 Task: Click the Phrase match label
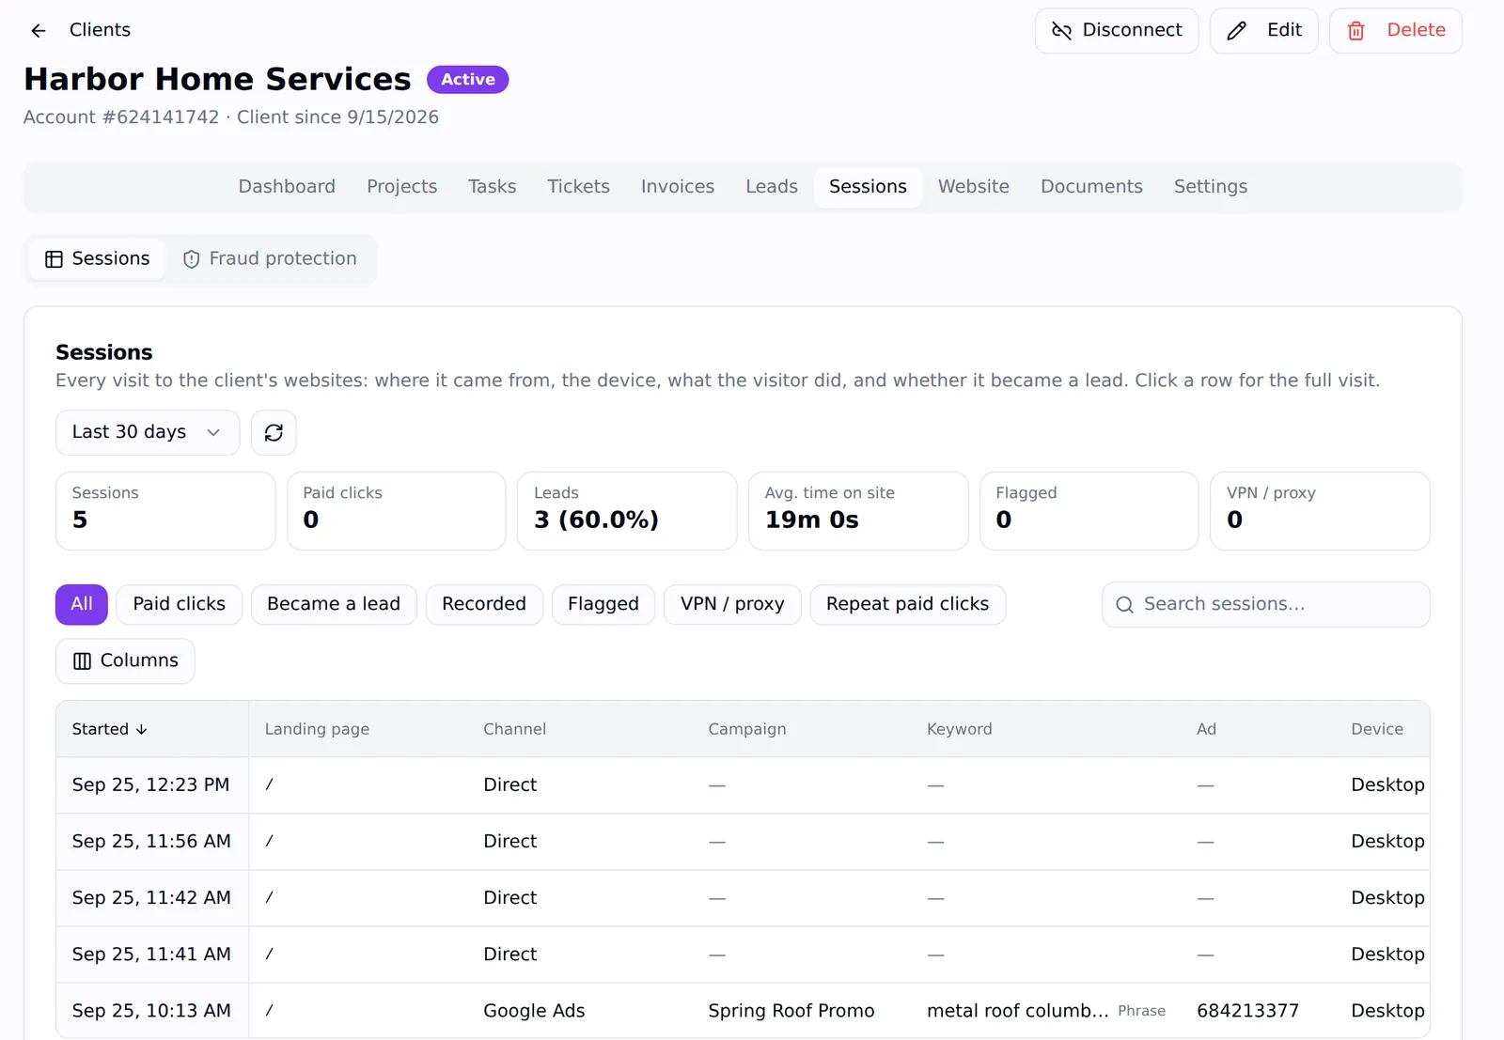[1141, 1012]
